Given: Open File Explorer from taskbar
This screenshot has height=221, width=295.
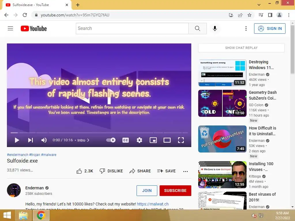Looking at the screenshot, I should 24,215.
